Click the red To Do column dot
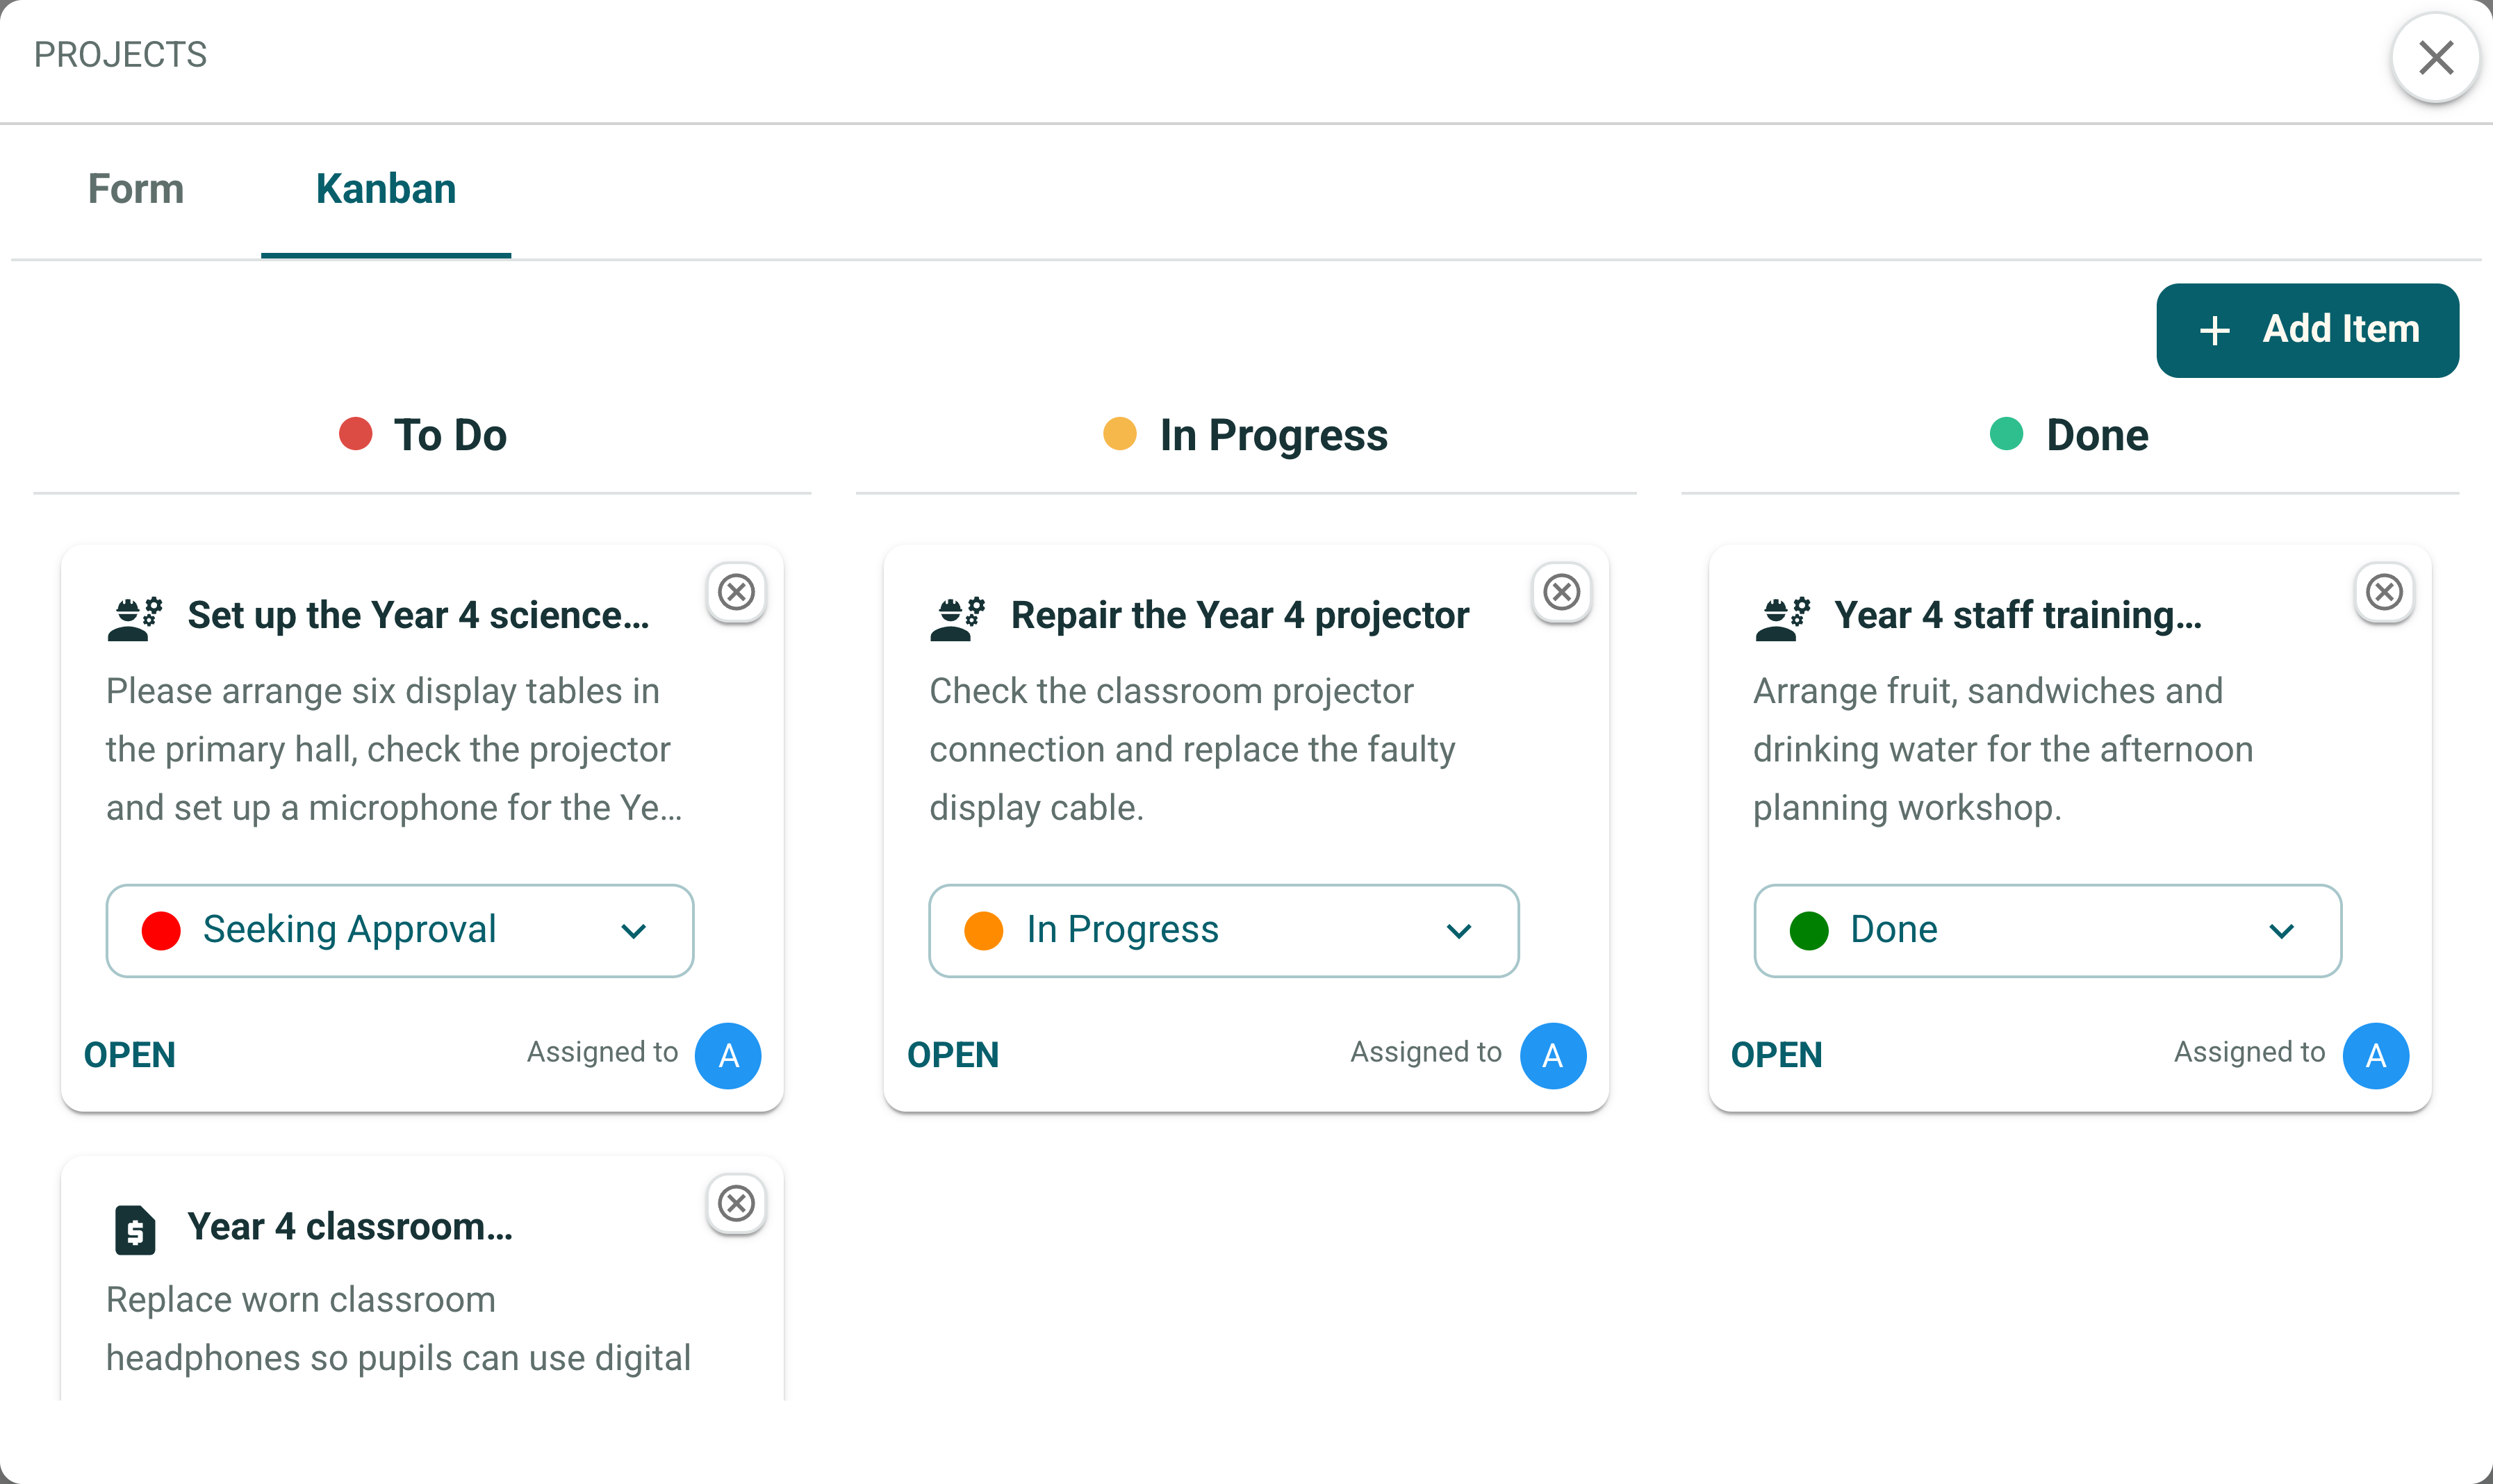 (355, 434)
